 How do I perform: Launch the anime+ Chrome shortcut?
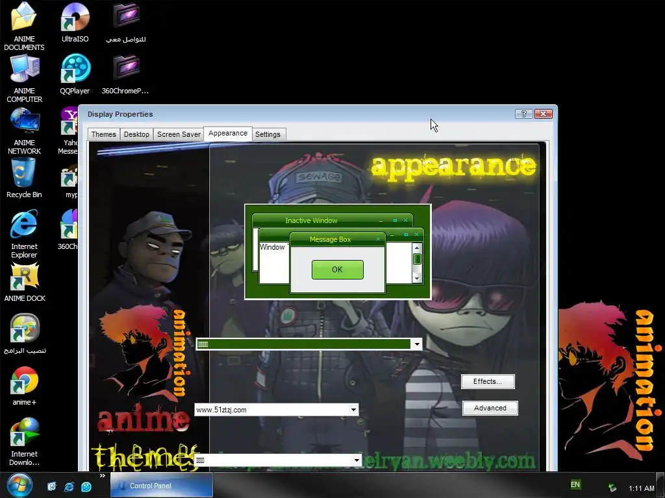point(24,386)
